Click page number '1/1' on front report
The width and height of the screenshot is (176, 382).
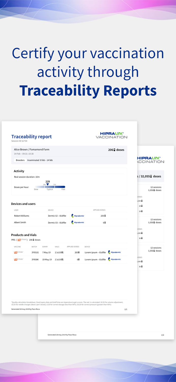click(126, 309)
